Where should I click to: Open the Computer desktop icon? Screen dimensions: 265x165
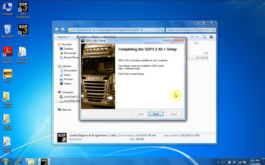tap(8, 9)
